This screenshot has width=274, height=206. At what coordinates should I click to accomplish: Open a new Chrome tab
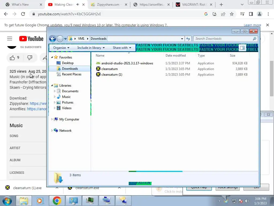pos(221,5)
